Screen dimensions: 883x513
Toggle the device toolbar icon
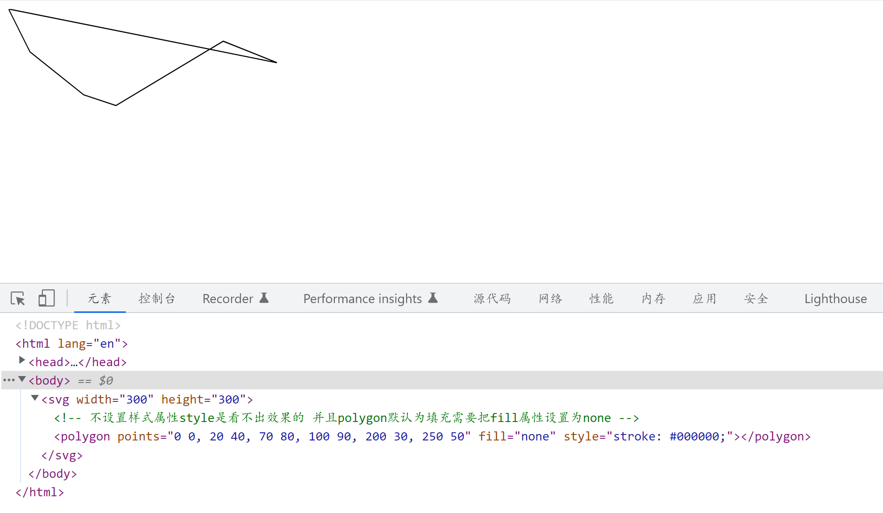[46, 298]
